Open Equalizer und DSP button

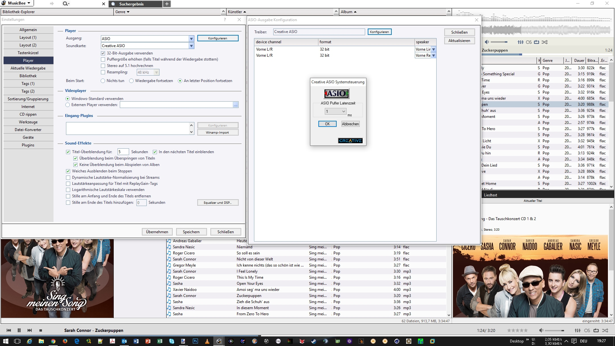click(x=218, y=203)
